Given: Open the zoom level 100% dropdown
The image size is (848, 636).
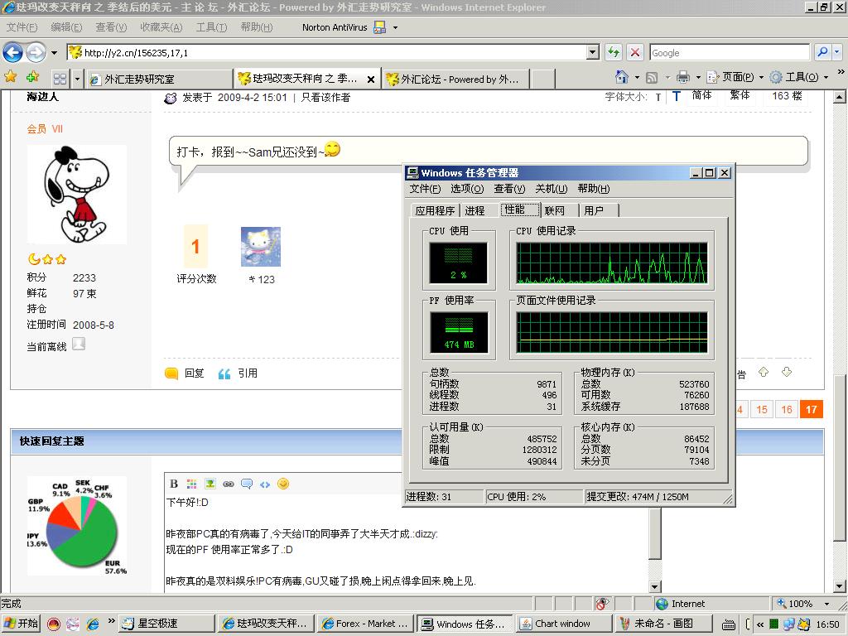Looking at the screenshot, I should pyautogui.click(x=827, y=604).
